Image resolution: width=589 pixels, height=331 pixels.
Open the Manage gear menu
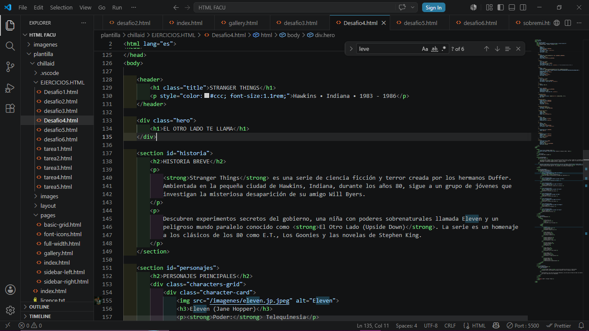point(10,310)
